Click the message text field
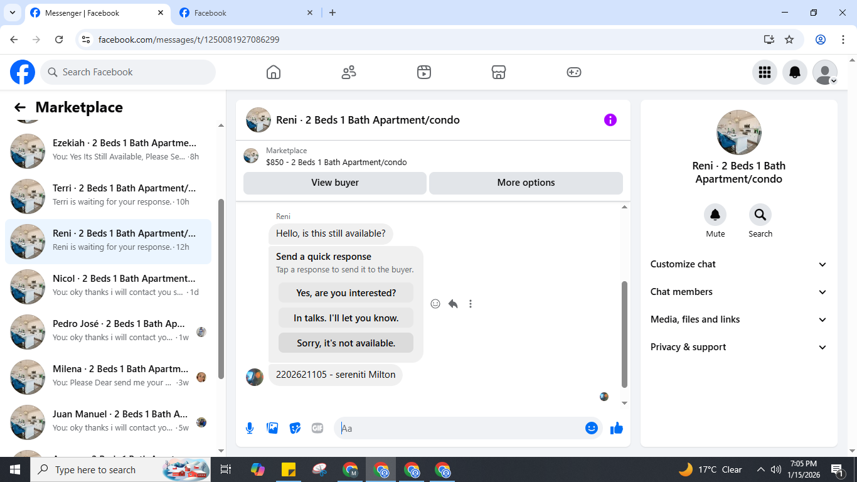Screen dimensions: 857x482 (x=461, y=428)
